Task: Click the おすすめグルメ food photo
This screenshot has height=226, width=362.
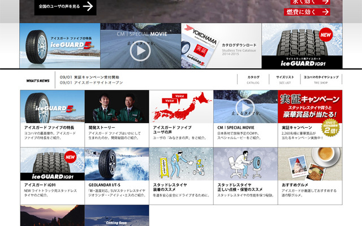Action: click(310, 164)
